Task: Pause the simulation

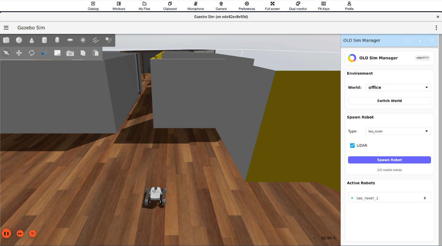Action: [x=6, y=234]
